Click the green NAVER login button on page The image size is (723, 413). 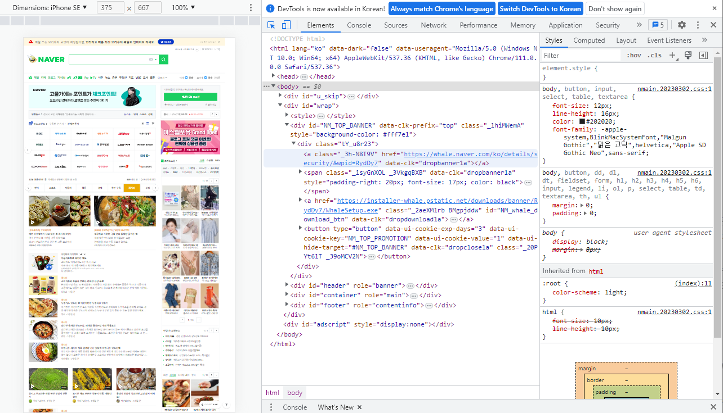point(190,97)
